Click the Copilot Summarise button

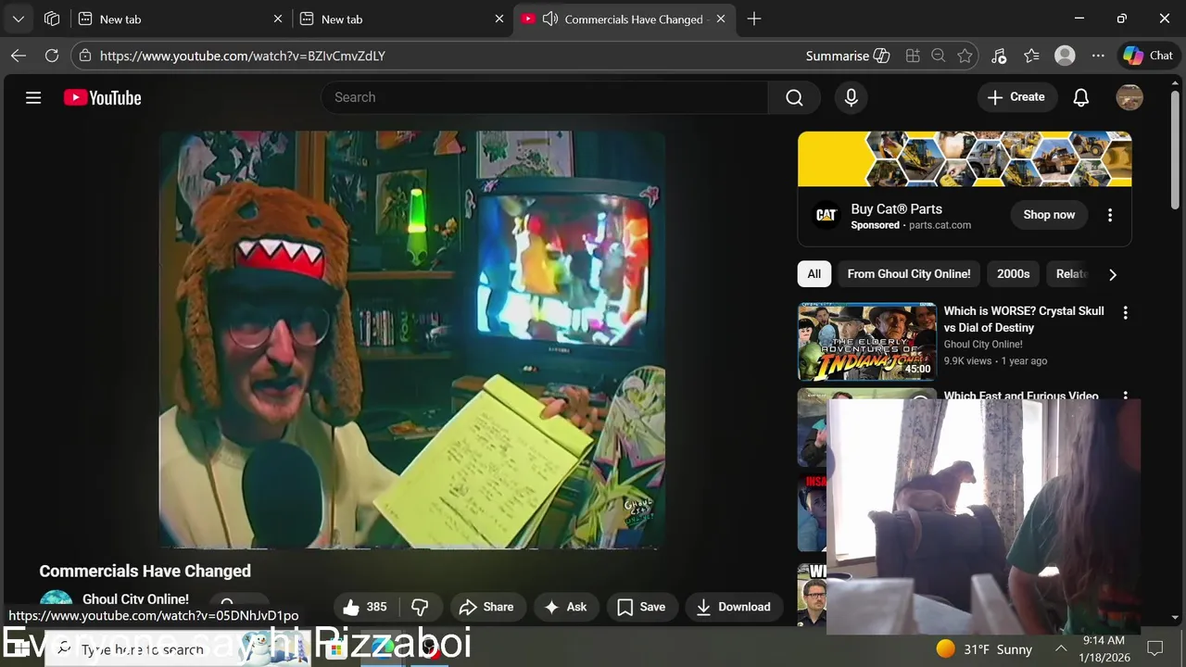pos(847,56)
